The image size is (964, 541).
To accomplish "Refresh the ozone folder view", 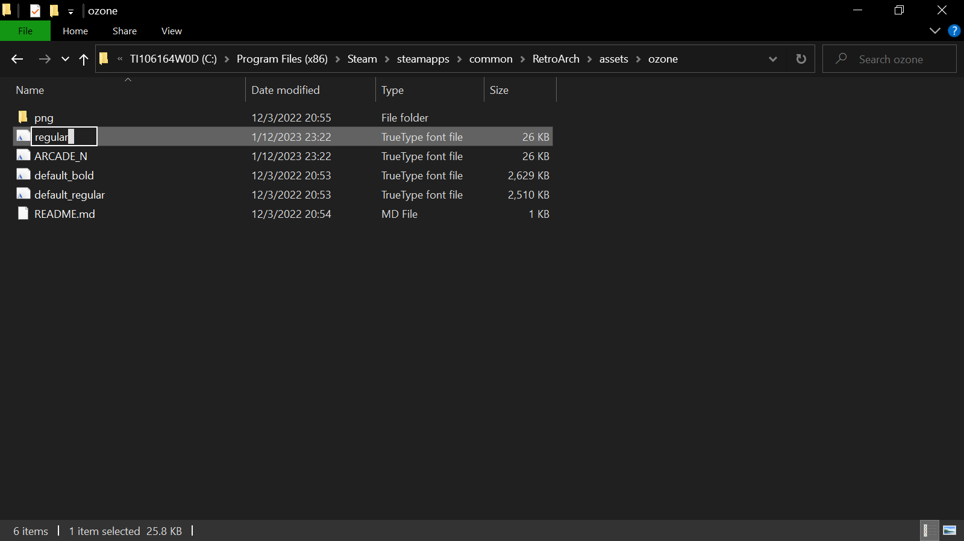I will click(x=801, y=59).
